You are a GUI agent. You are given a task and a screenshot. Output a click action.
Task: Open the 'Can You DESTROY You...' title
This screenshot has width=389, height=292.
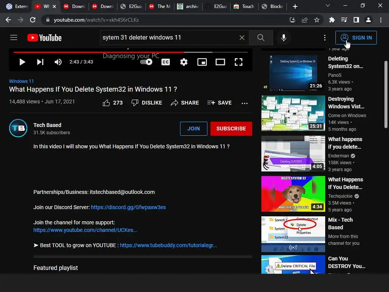point(346,262)
